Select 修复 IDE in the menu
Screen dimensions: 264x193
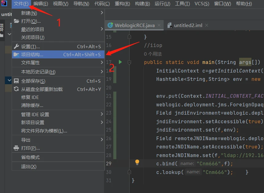(x=58, y=97)
